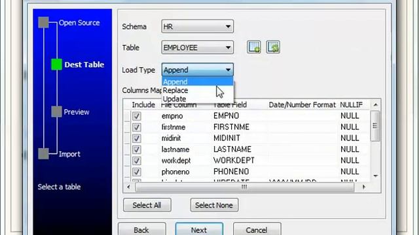Click the Preview step label

[x=77, y=112]
